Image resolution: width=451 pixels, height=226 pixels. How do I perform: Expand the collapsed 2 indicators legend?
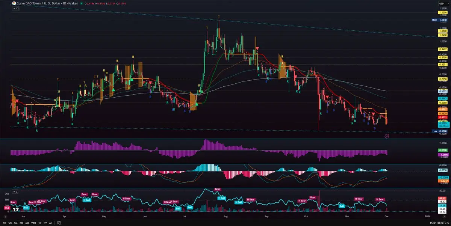(15, 191)
